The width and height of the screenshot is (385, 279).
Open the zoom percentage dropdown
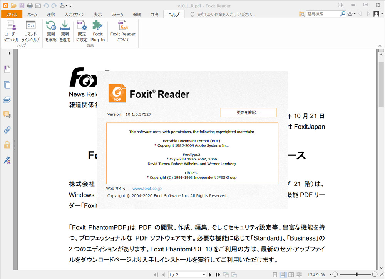click(x=330, y=275)
